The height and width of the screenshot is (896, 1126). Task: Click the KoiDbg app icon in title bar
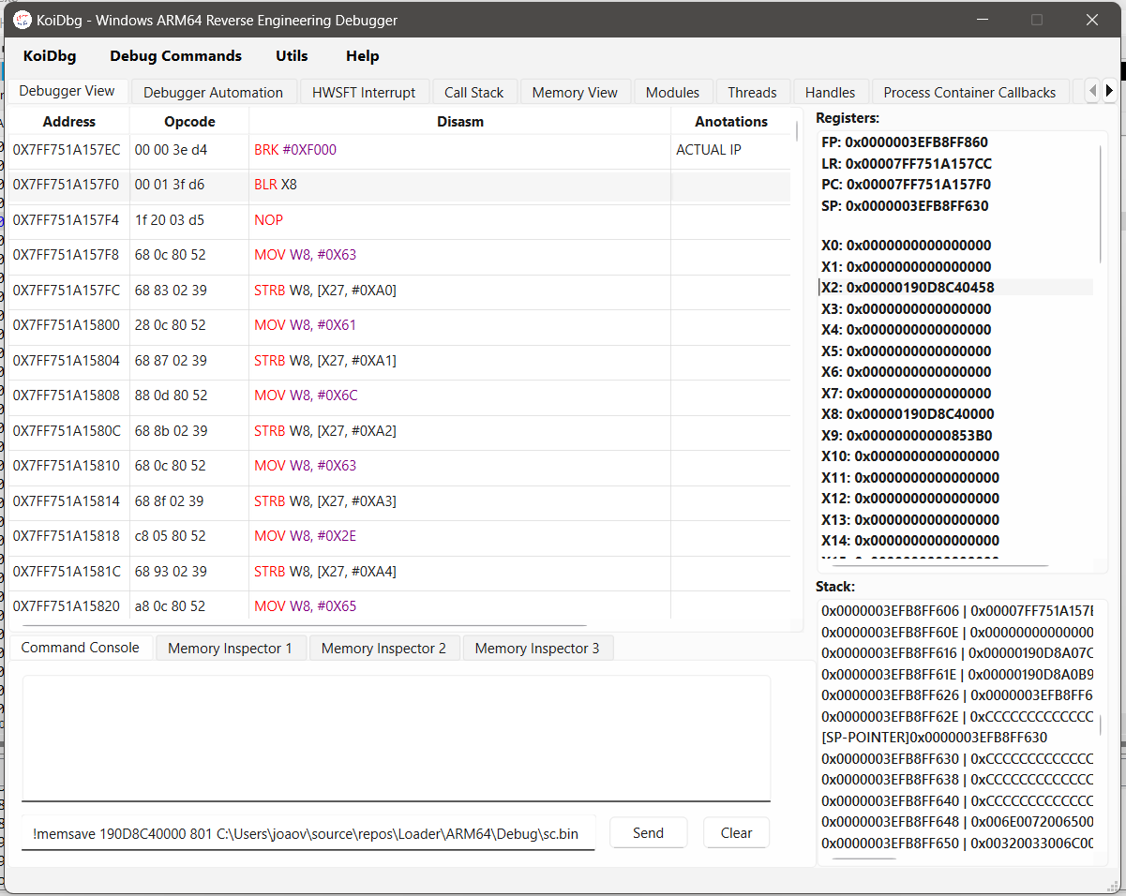click(23, 20)
